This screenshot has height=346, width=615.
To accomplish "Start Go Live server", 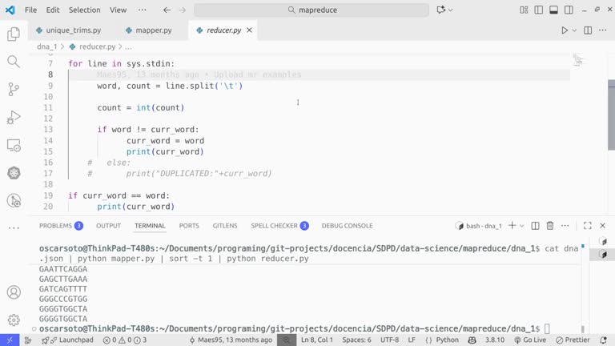I will (530, 340).
